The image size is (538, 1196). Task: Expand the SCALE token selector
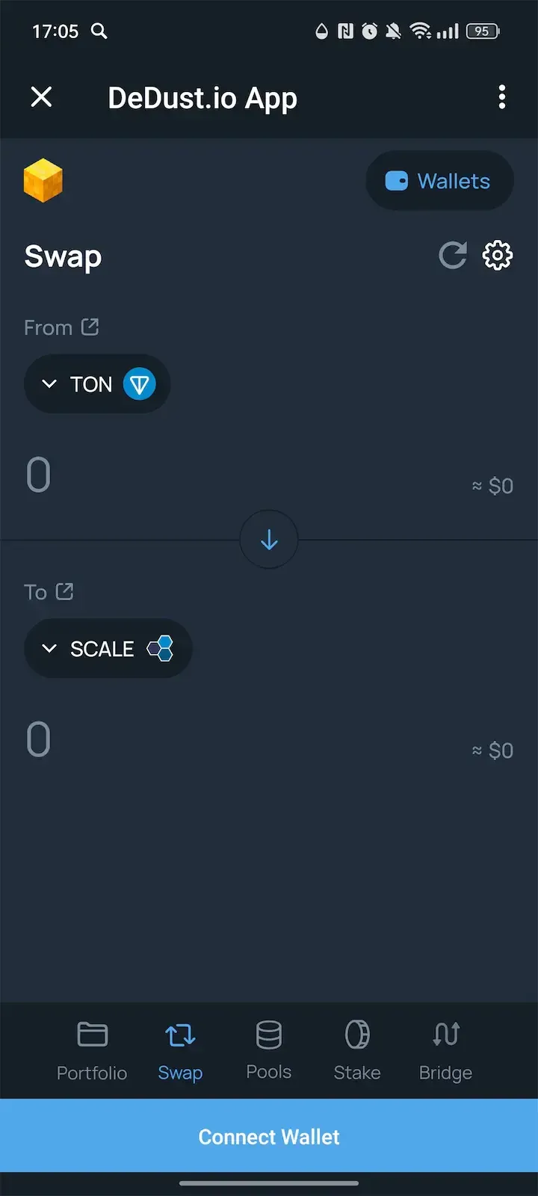click(49, 648)
